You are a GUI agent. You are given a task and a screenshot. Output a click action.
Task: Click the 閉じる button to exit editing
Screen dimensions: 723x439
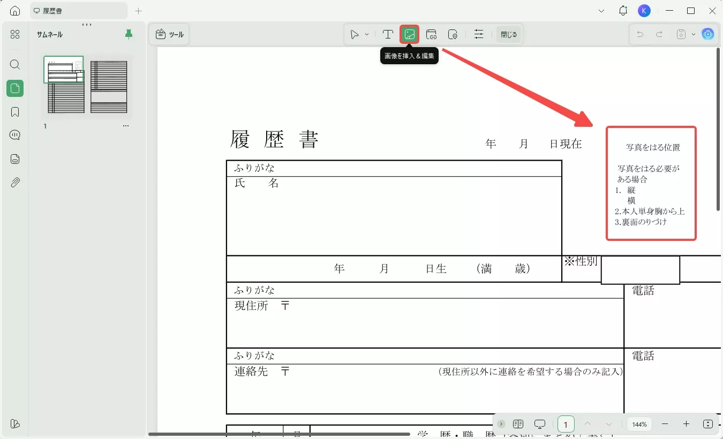[509, 34]
